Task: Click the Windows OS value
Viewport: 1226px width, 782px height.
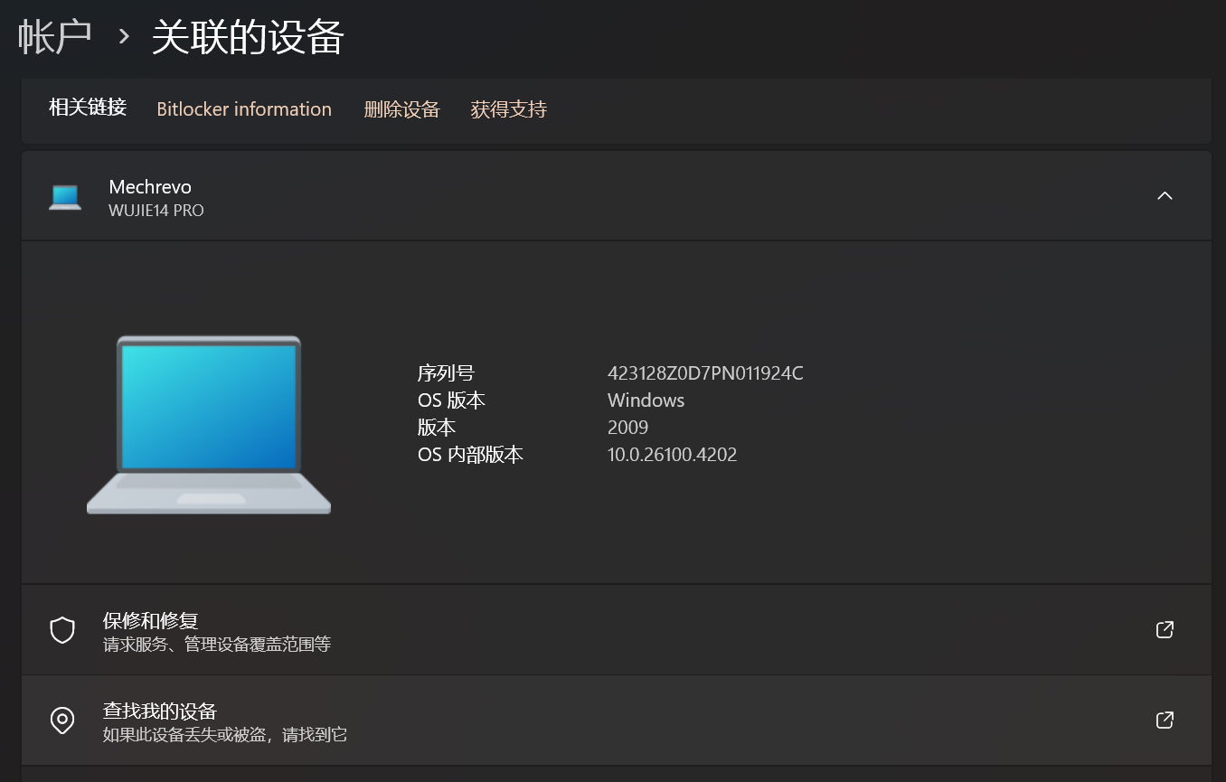Action: [646, 400]
